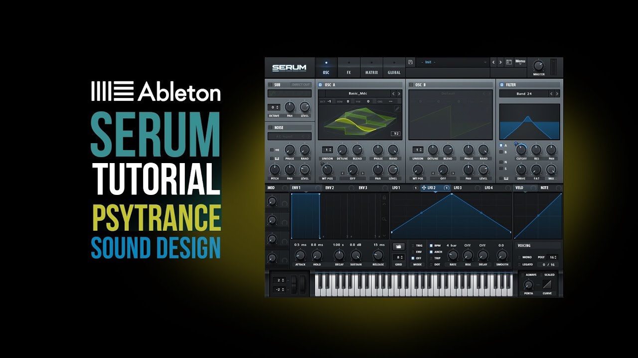638x358 pixels.
Task: Select next preset with right arrow
Action: pos(500,62)
